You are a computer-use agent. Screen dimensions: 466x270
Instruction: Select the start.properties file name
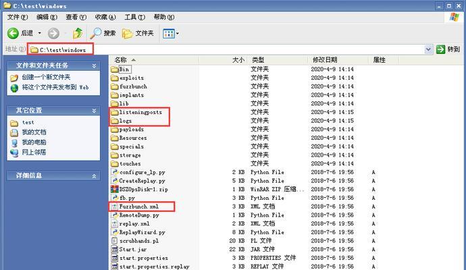(x=144, y=258)
